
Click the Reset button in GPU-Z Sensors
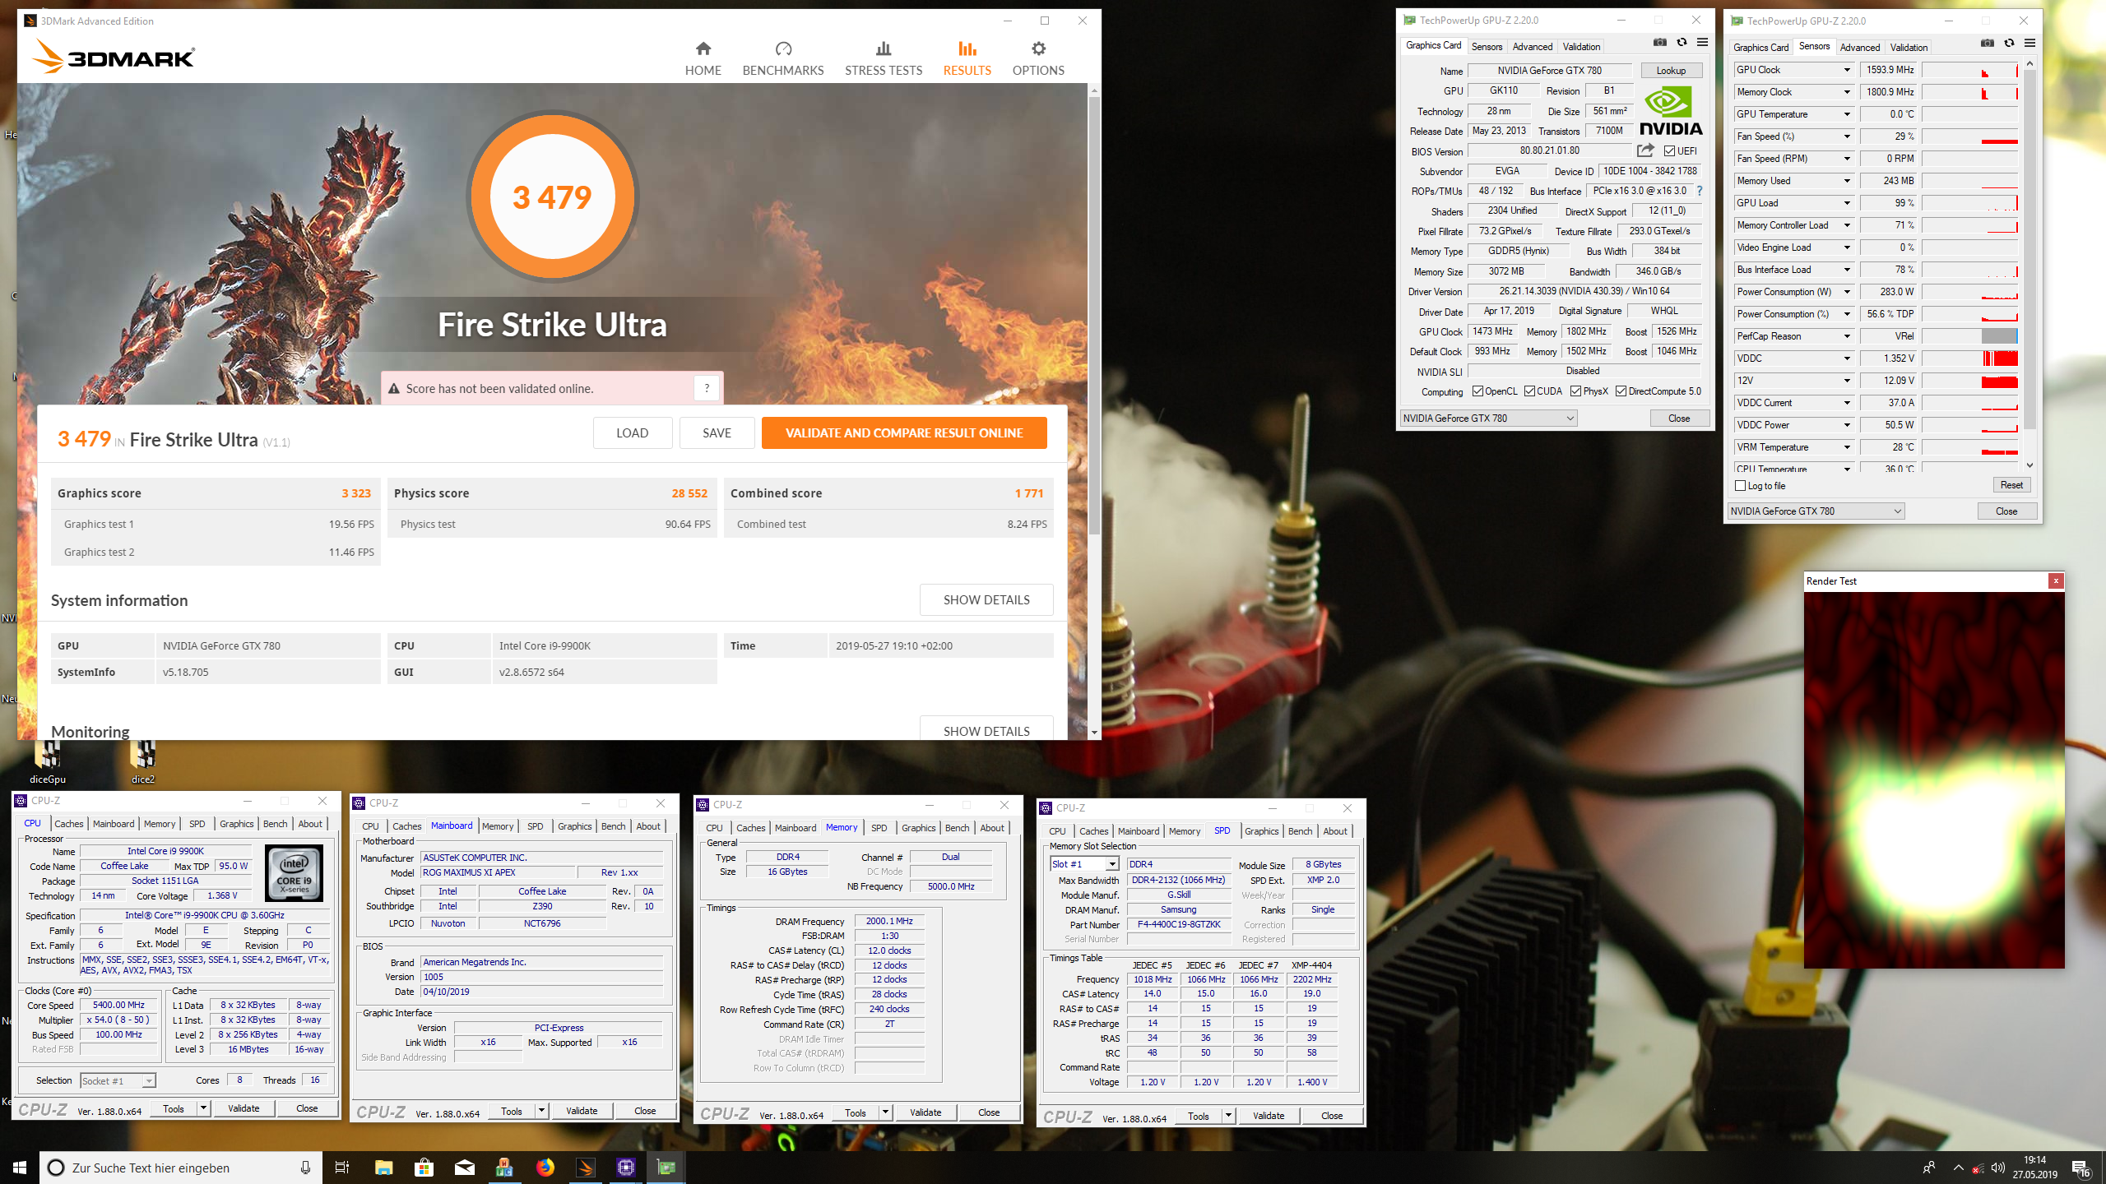[2011, 485]
